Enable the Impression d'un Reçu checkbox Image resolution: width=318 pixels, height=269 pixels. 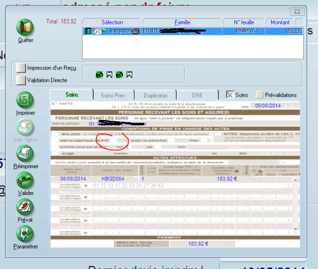point(20,68)
